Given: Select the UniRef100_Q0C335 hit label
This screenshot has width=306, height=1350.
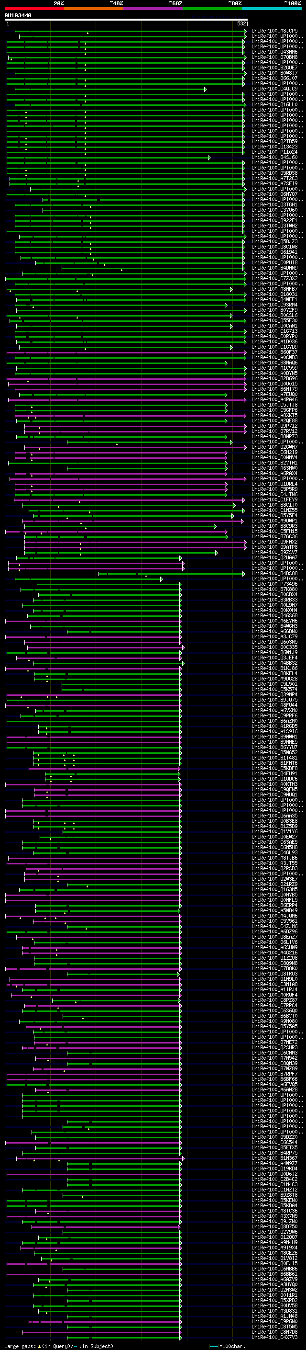Looking at the screenshot, I should point(274,647).
